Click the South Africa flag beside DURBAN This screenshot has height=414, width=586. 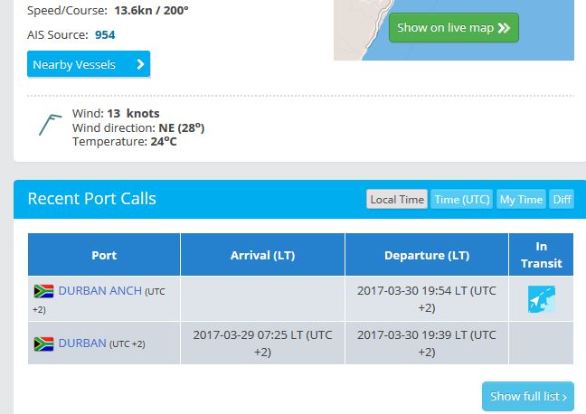[43, 344]
